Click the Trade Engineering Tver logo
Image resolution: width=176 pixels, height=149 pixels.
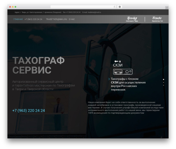(x=157, y=19)
